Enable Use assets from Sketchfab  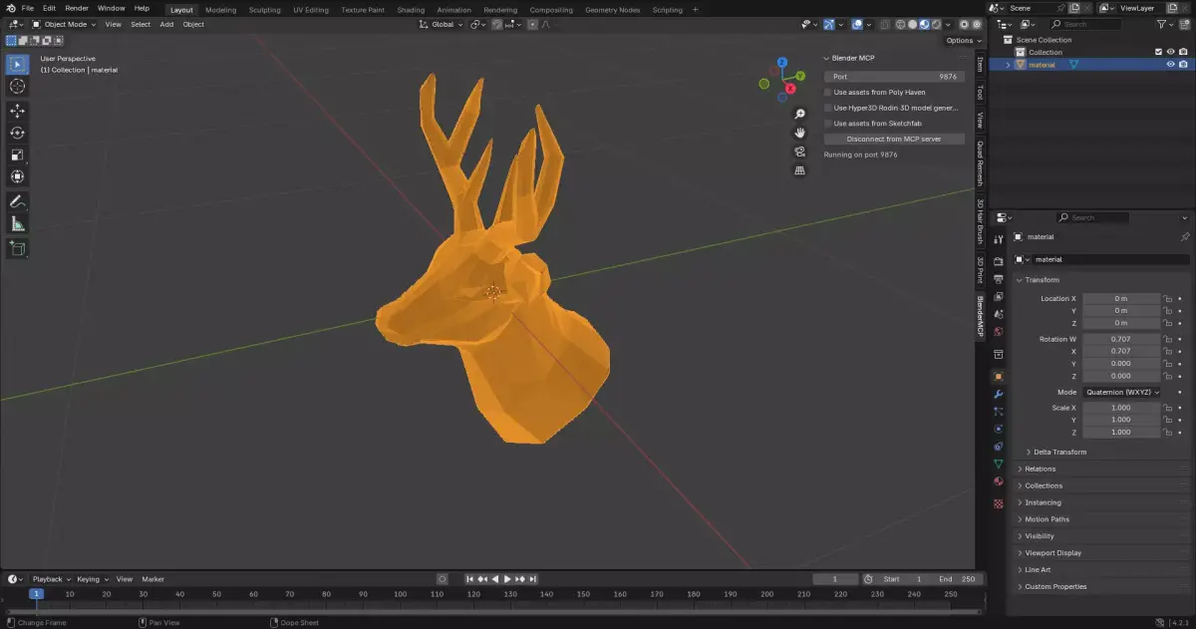828,124
